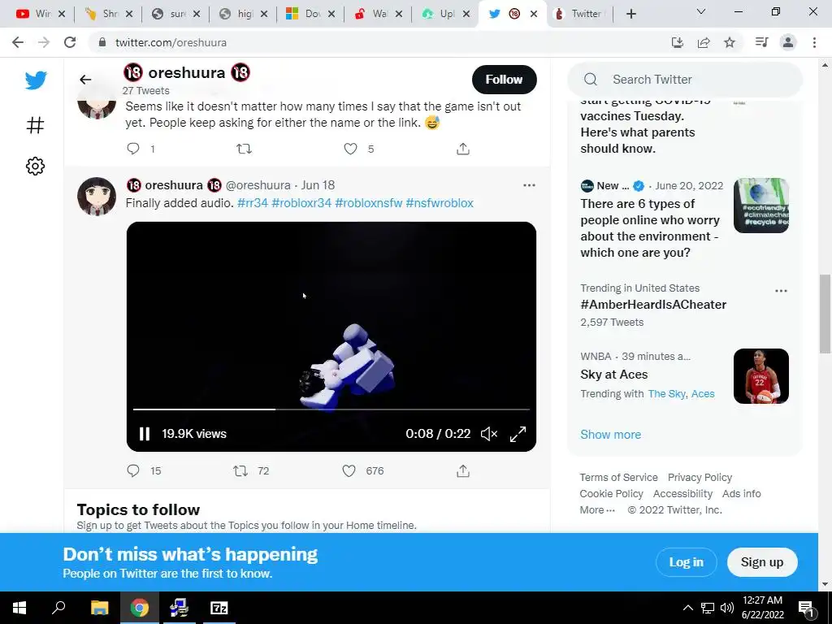
Task: Open the 'Aces' trending link
Action: coord(703,394)
